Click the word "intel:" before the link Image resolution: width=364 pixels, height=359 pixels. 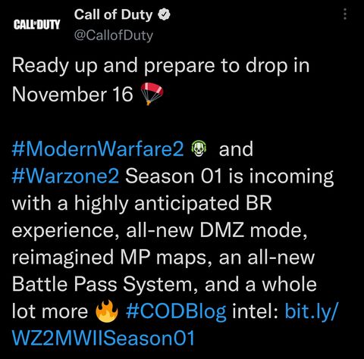(x=256, y=311)
